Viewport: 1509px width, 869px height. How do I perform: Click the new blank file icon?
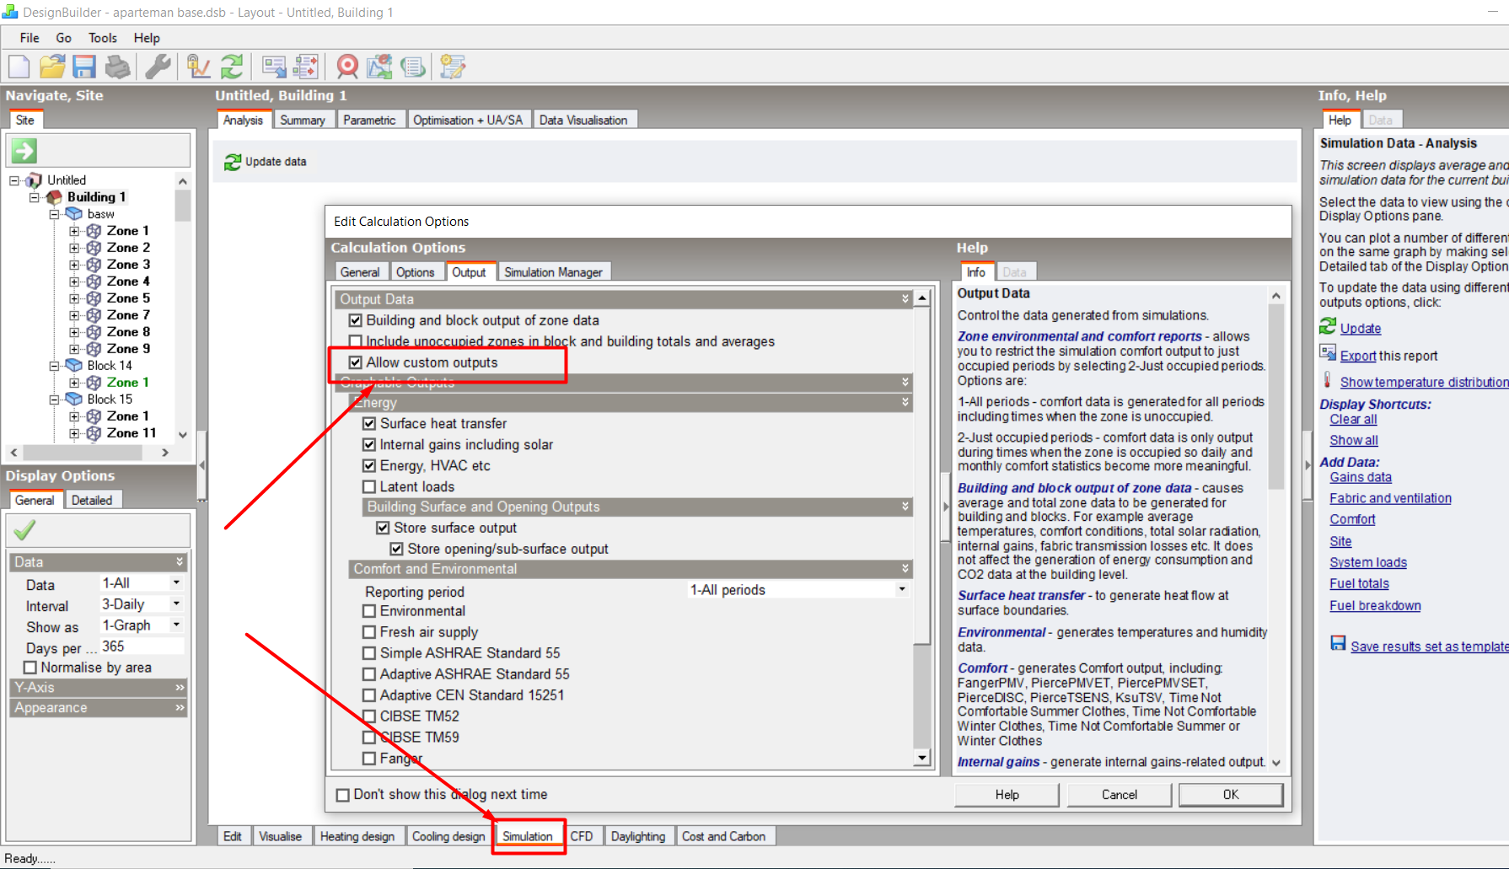coord(19,67)
